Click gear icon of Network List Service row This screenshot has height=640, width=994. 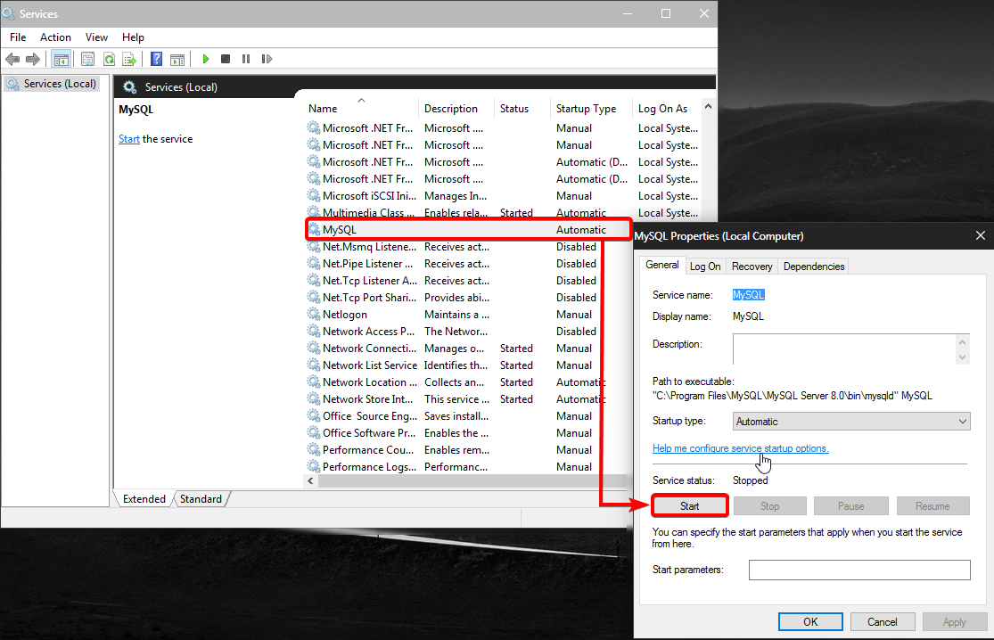tap(314, 365)
